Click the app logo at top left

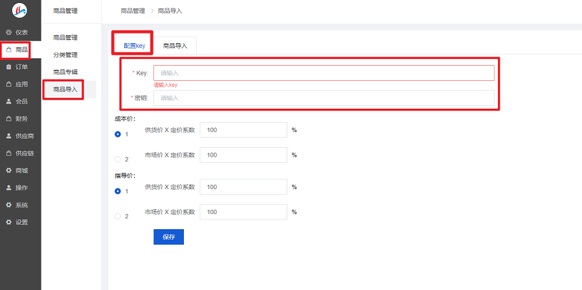(x=19, y=10)
